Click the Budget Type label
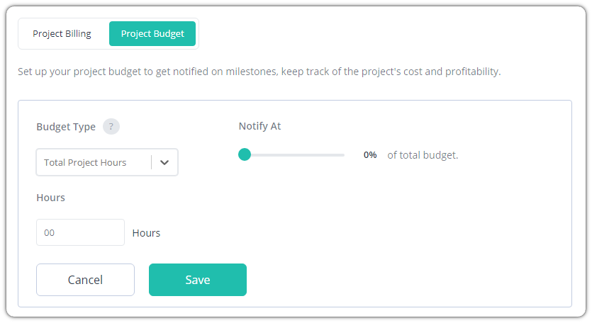 (66, 127)
